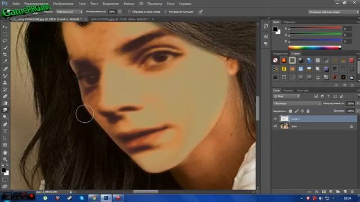Screen dimensions: 360x202
Task: Lock image pixels with brush lock
Action: (296, 111)
